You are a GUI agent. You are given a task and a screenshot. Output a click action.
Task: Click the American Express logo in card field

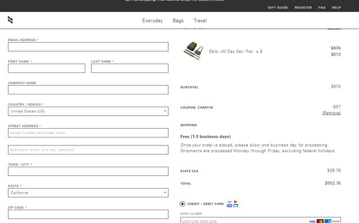tap(328, 221)
